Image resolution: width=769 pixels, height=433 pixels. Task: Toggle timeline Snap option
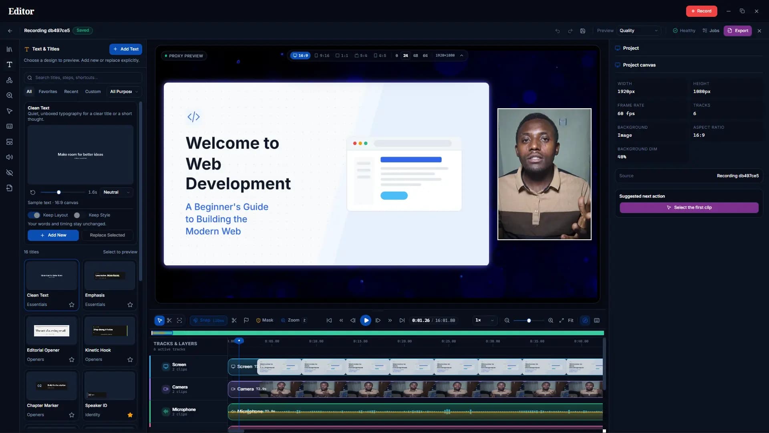pyautogui.click(x=209, y=320)
